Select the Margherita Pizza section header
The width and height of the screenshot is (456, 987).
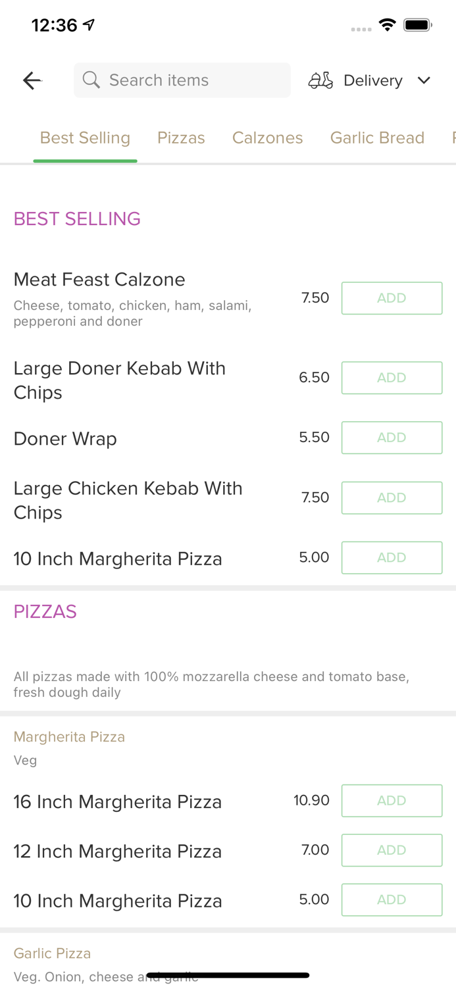[x=69, y=736]
